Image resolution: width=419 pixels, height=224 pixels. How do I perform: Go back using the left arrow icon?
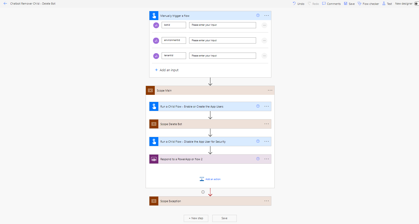[5, 4]
